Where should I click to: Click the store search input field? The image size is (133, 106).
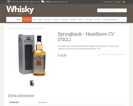pyautogui.click(x=111, y=10)
